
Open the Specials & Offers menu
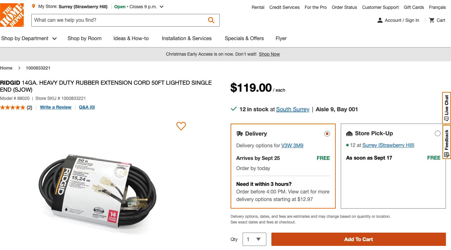point(244,39)
